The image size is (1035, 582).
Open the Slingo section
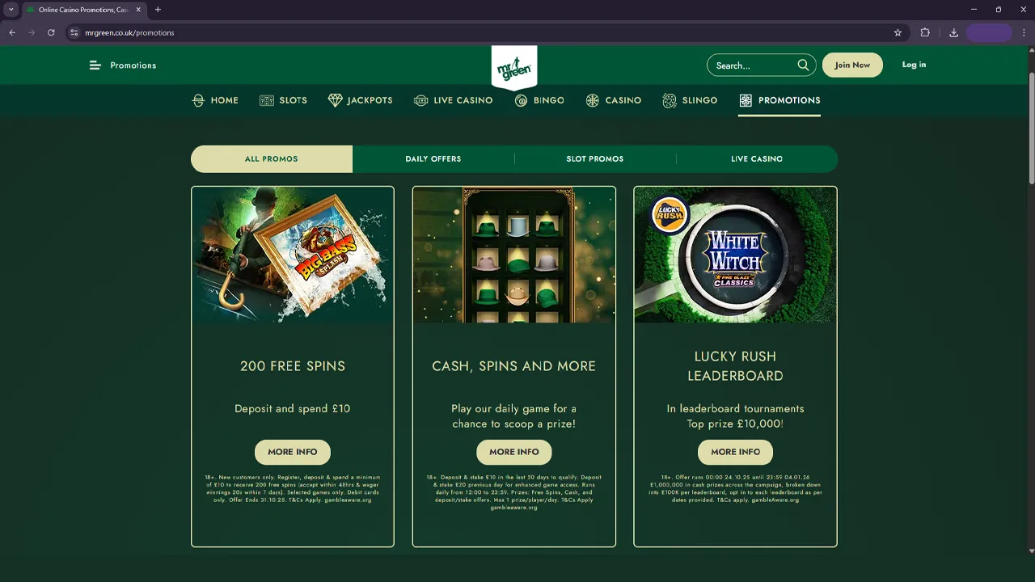(x=690, y=100)
